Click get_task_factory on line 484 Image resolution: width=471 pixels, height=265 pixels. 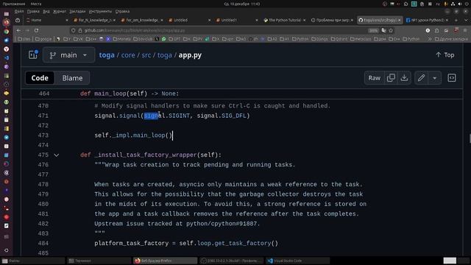243,244
